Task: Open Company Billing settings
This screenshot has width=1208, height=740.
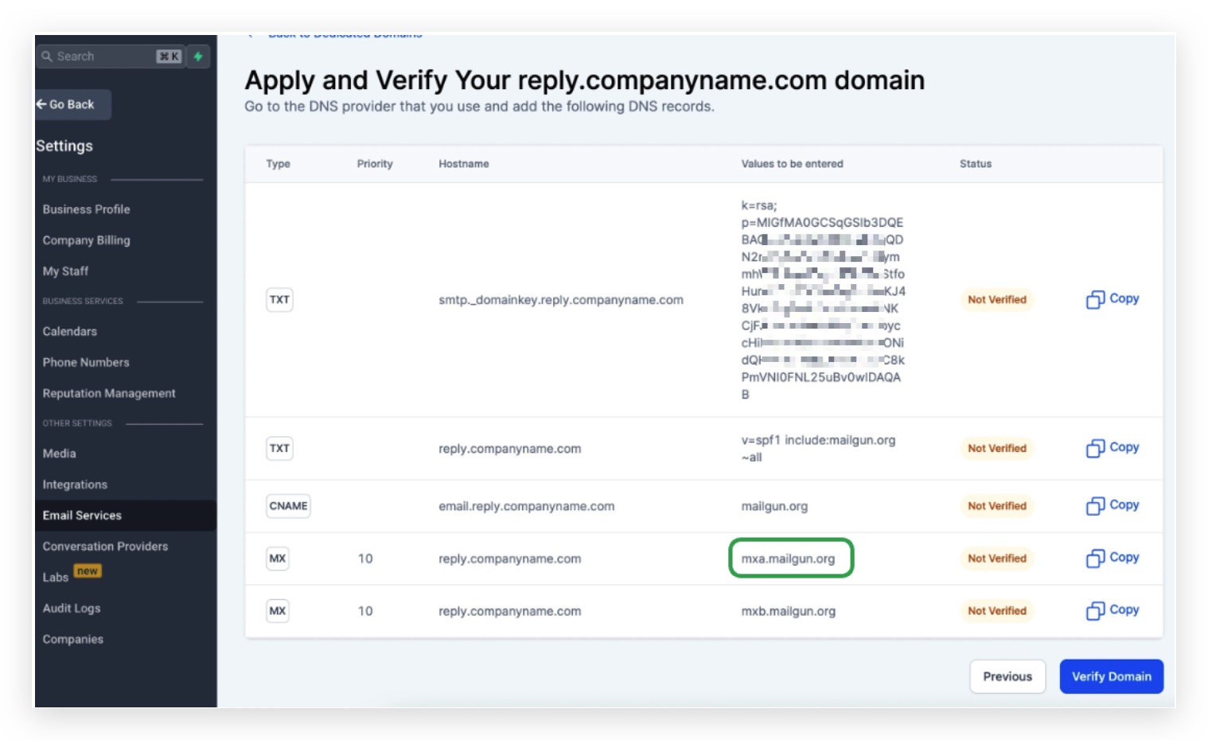Action: [x=86, y=240]
